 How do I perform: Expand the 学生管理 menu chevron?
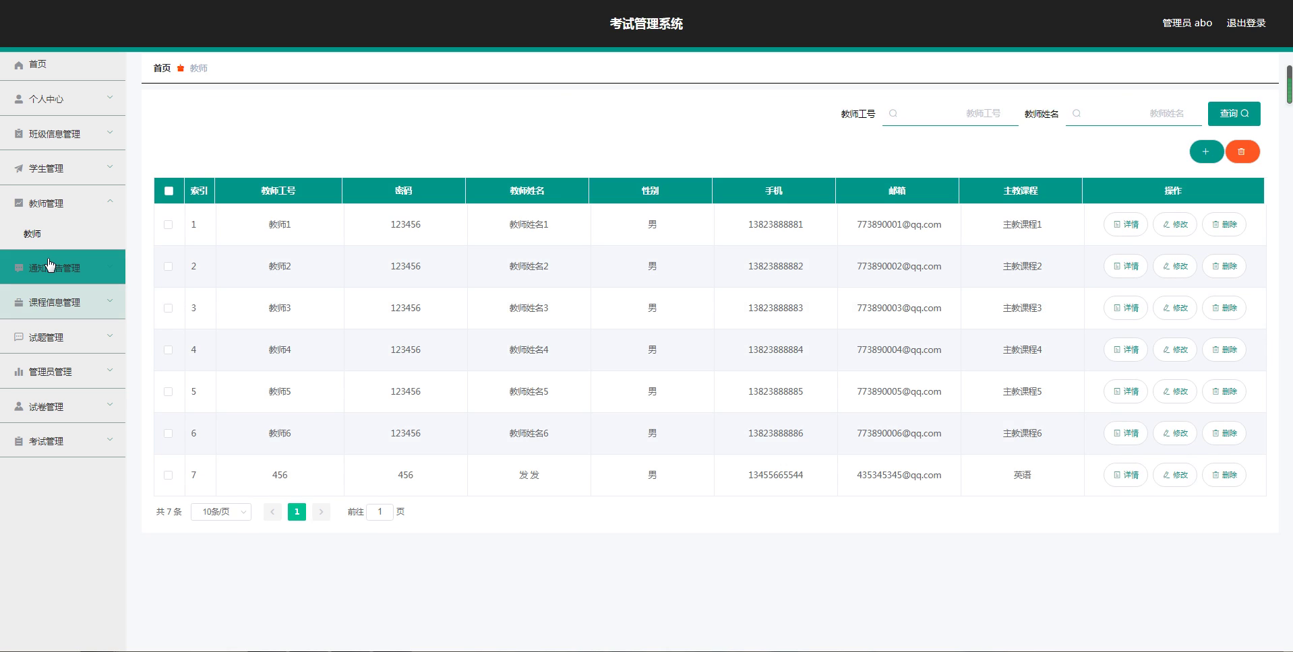pyautogui.click(x=110, y=167)
